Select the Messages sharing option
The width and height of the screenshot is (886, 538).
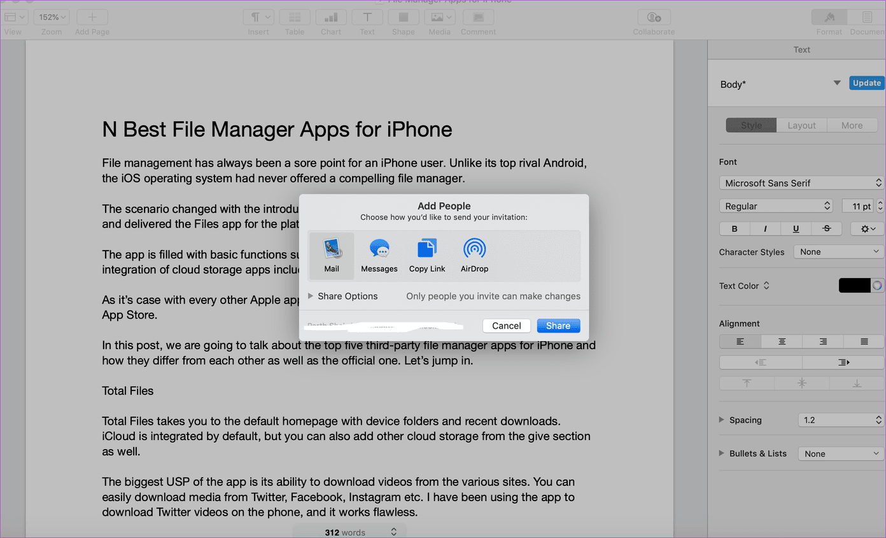(379, 256)
